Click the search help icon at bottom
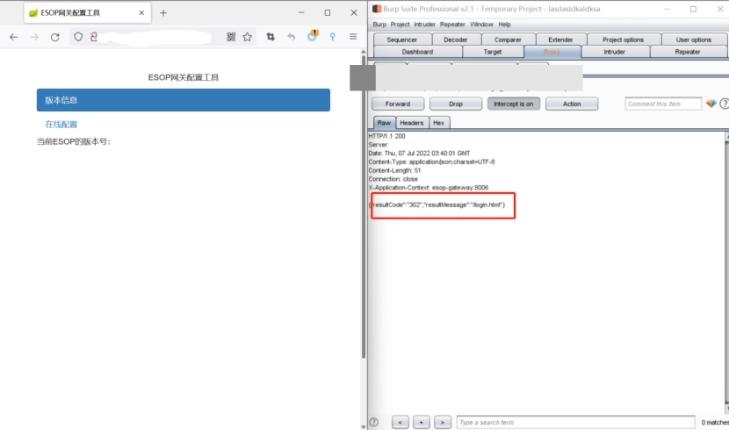 click(374, 422)
